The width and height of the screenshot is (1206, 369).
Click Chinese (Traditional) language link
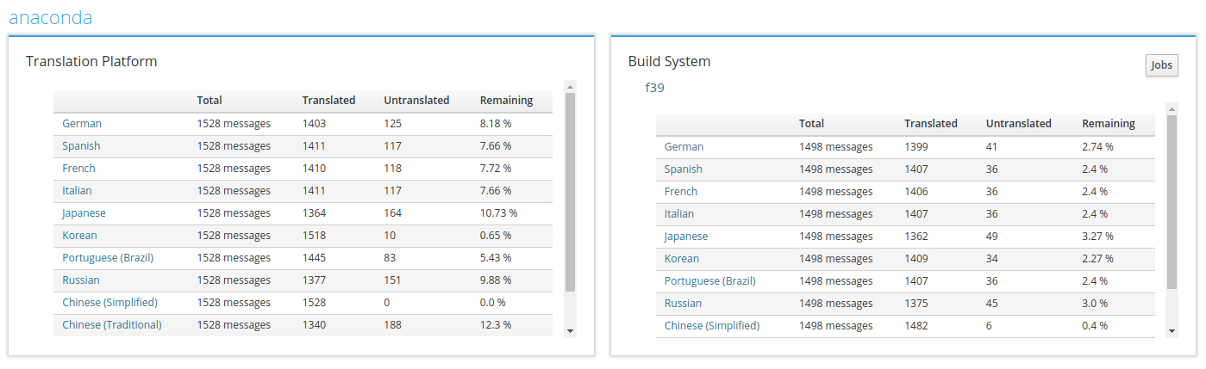pyautogui.click(x=112, y=325)
